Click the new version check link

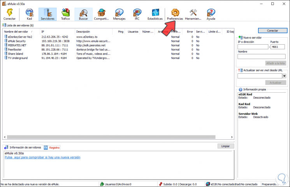point(42,158)
